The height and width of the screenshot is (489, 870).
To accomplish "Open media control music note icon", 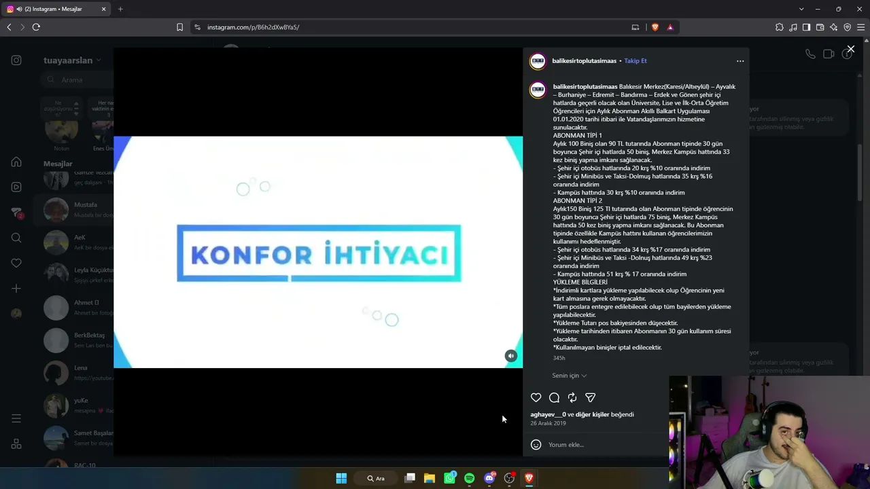I will tap(793, 27).
